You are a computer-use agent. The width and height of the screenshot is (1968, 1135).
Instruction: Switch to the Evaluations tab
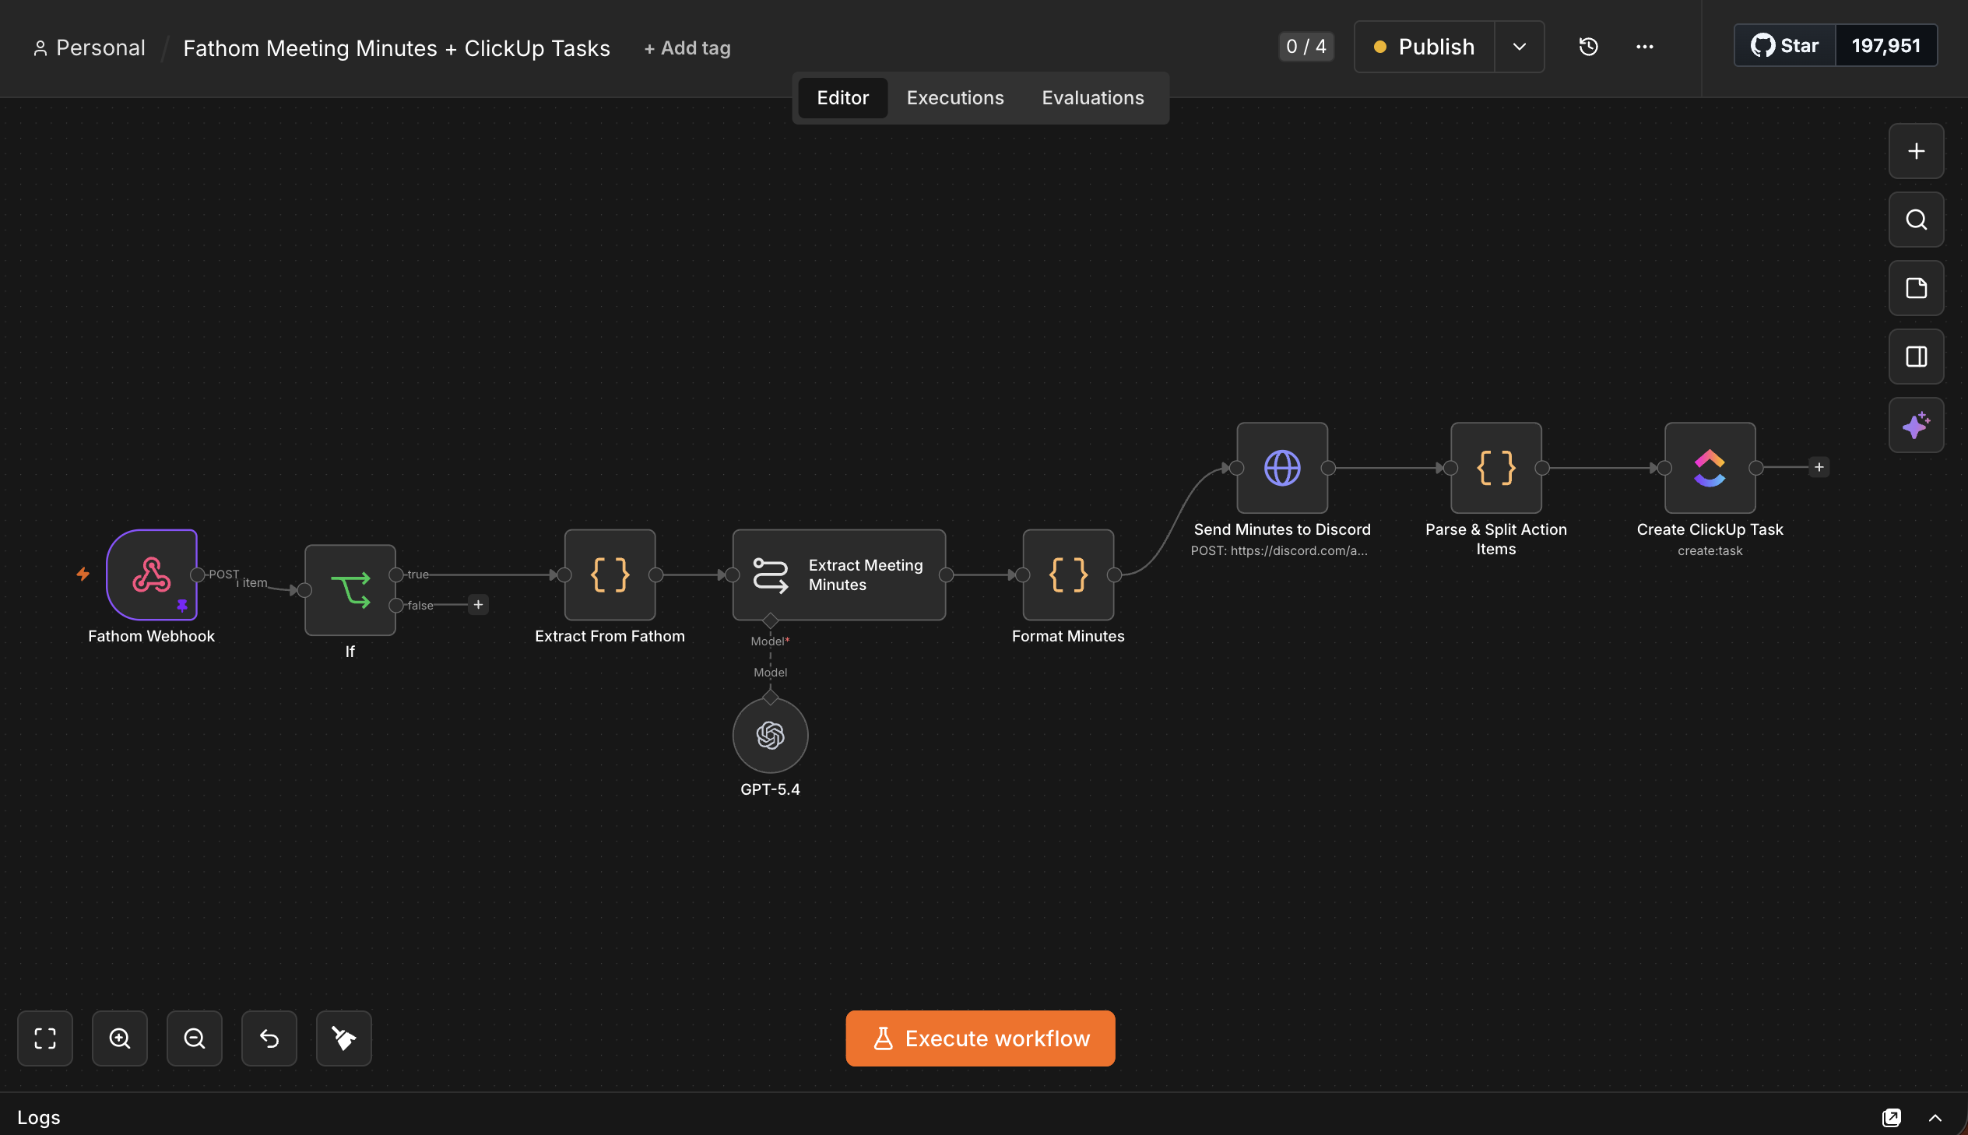(x=1093, y=98)
